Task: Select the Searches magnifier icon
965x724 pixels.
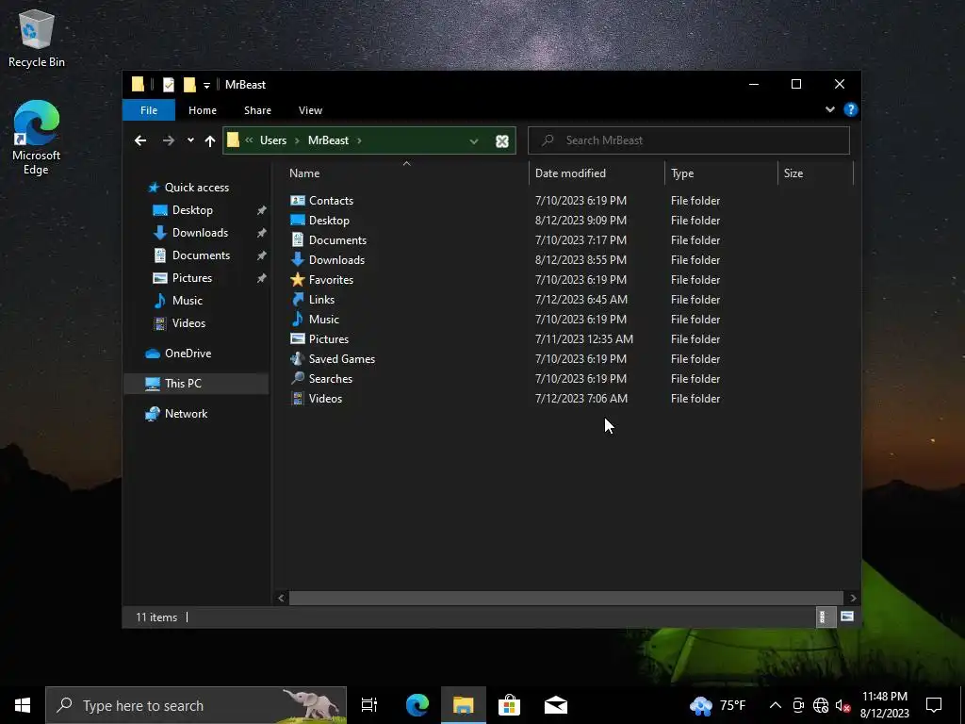Action: [298, 378]
